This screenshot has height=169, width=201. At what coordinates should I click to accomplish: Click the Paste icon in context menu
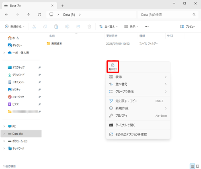click(x=113, y=67)
